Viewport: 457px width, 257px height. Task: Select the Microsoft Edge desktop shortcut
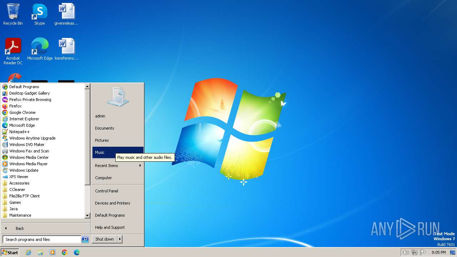tap(40, 49)
